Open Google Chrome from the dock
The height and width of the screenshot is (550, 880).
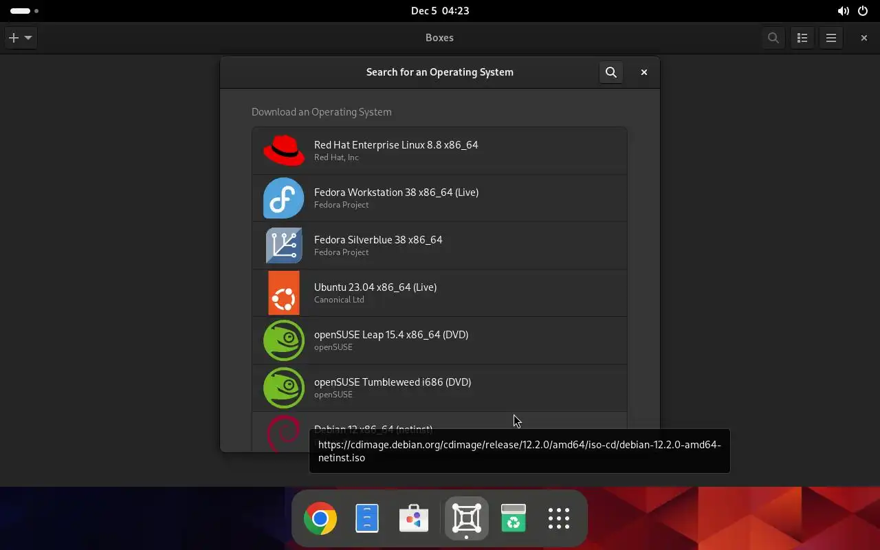[x=320, y=518]
